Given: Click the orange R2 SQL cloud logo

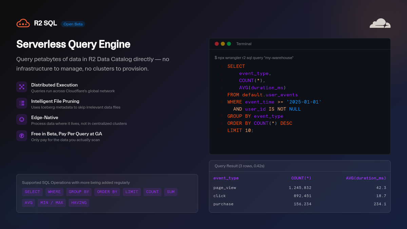Looking at the screenshot, I should (x=23, y=23).
